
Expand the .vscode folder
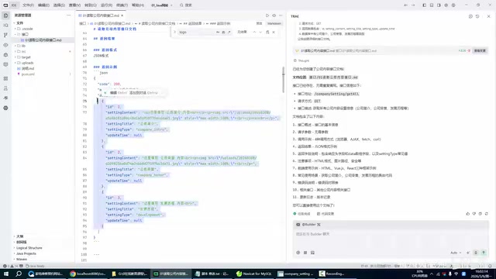click(x=15, y=29)
